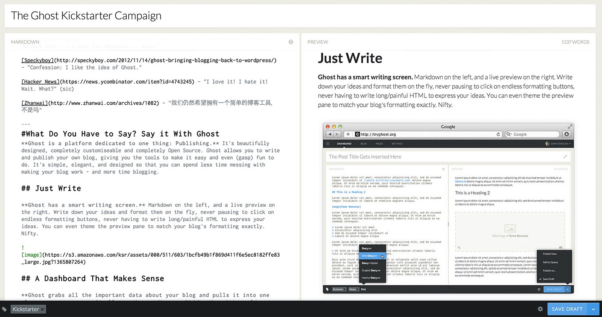Click the Save Draft button
The width and height of the screenshot is (602, 317).
[567, 309]
